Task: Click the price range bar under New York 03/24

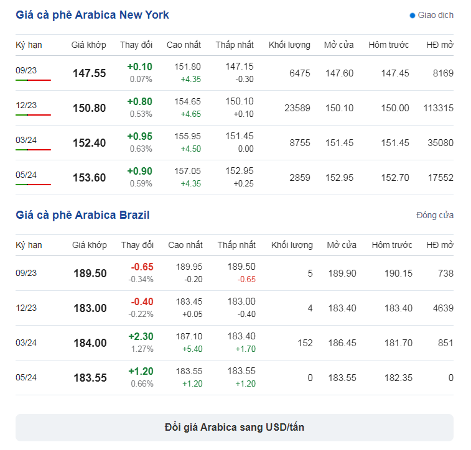Action: click(x=34, y=150)
